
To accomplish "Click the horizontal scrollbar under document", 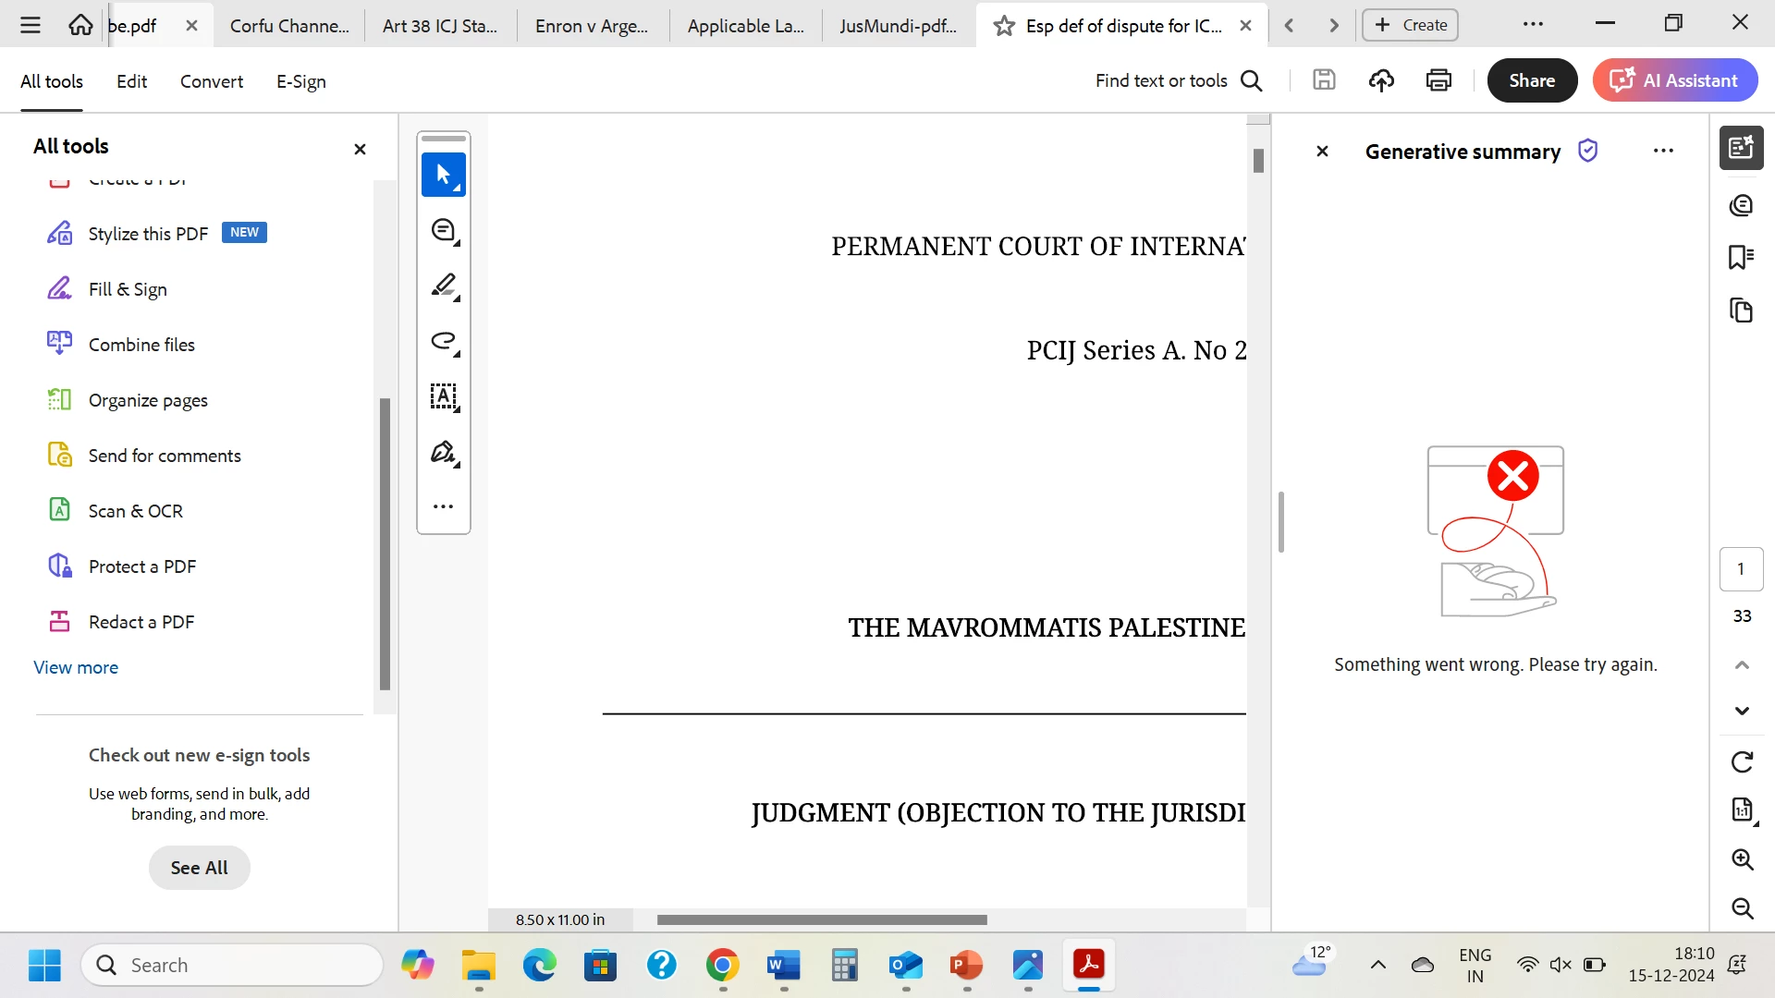I will pos(822,919).
